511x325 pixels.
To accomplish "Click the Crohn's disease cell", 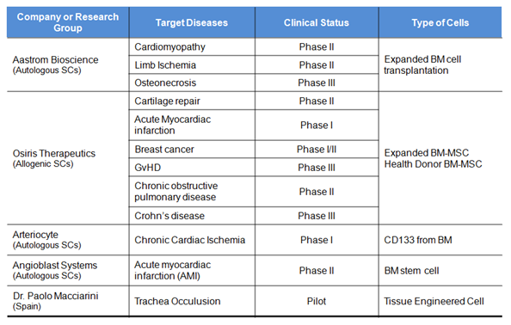I will click(x=192, y=216).
